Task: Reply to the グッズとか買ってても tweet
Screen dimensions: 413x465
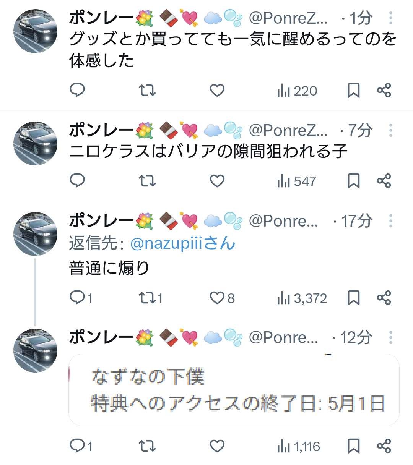Action: pos(78,90)
